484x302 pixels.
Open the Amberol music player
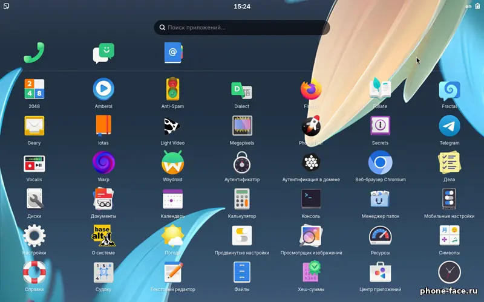click(103, 89)
